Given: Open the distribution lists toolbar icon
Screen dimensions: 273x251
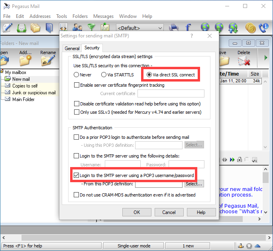Looking at the screenshot, I should click(63, 27).
